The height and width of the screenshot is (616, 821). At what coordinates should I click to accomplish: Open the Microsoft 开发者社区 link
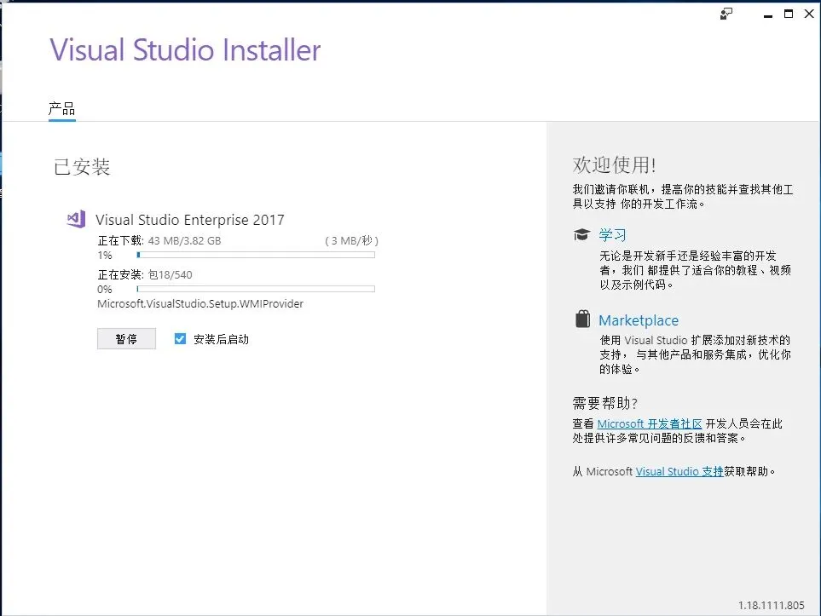tap(650, 423)
